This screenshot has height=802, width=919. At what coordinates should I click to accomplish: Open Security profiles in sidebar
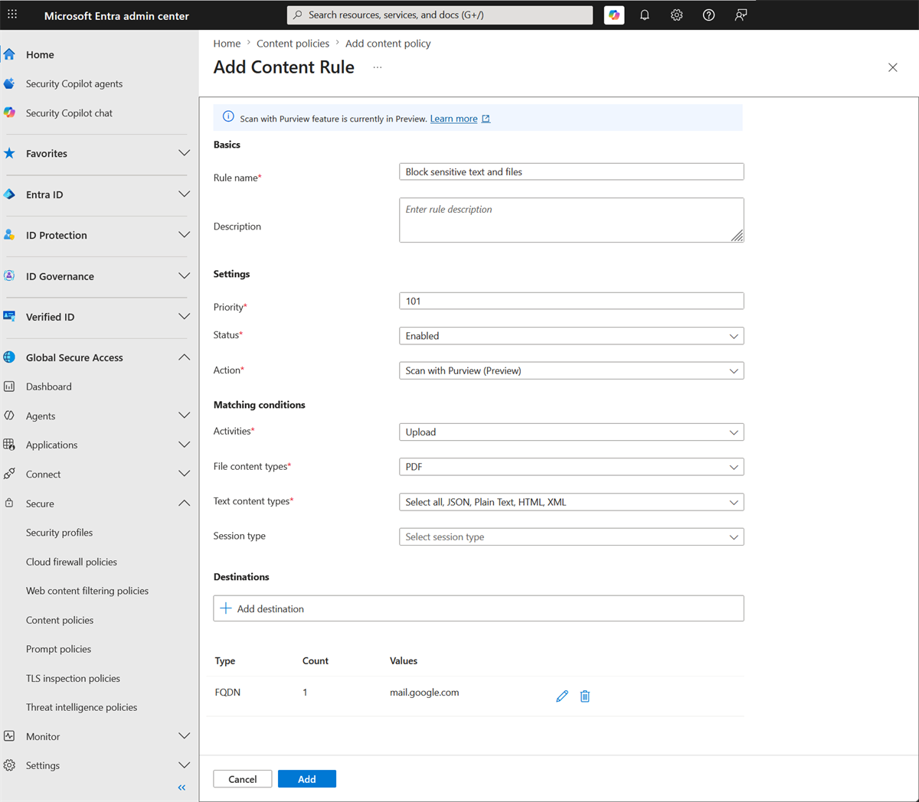(59, 533)
